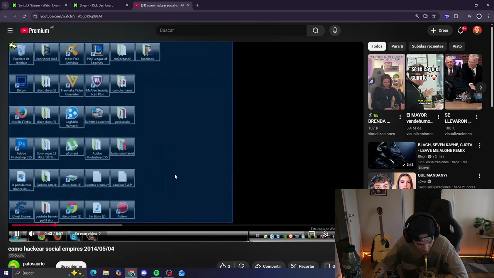Click the page zoom magnifier icon
494x278 pixels.
click(x=417, y=16)
